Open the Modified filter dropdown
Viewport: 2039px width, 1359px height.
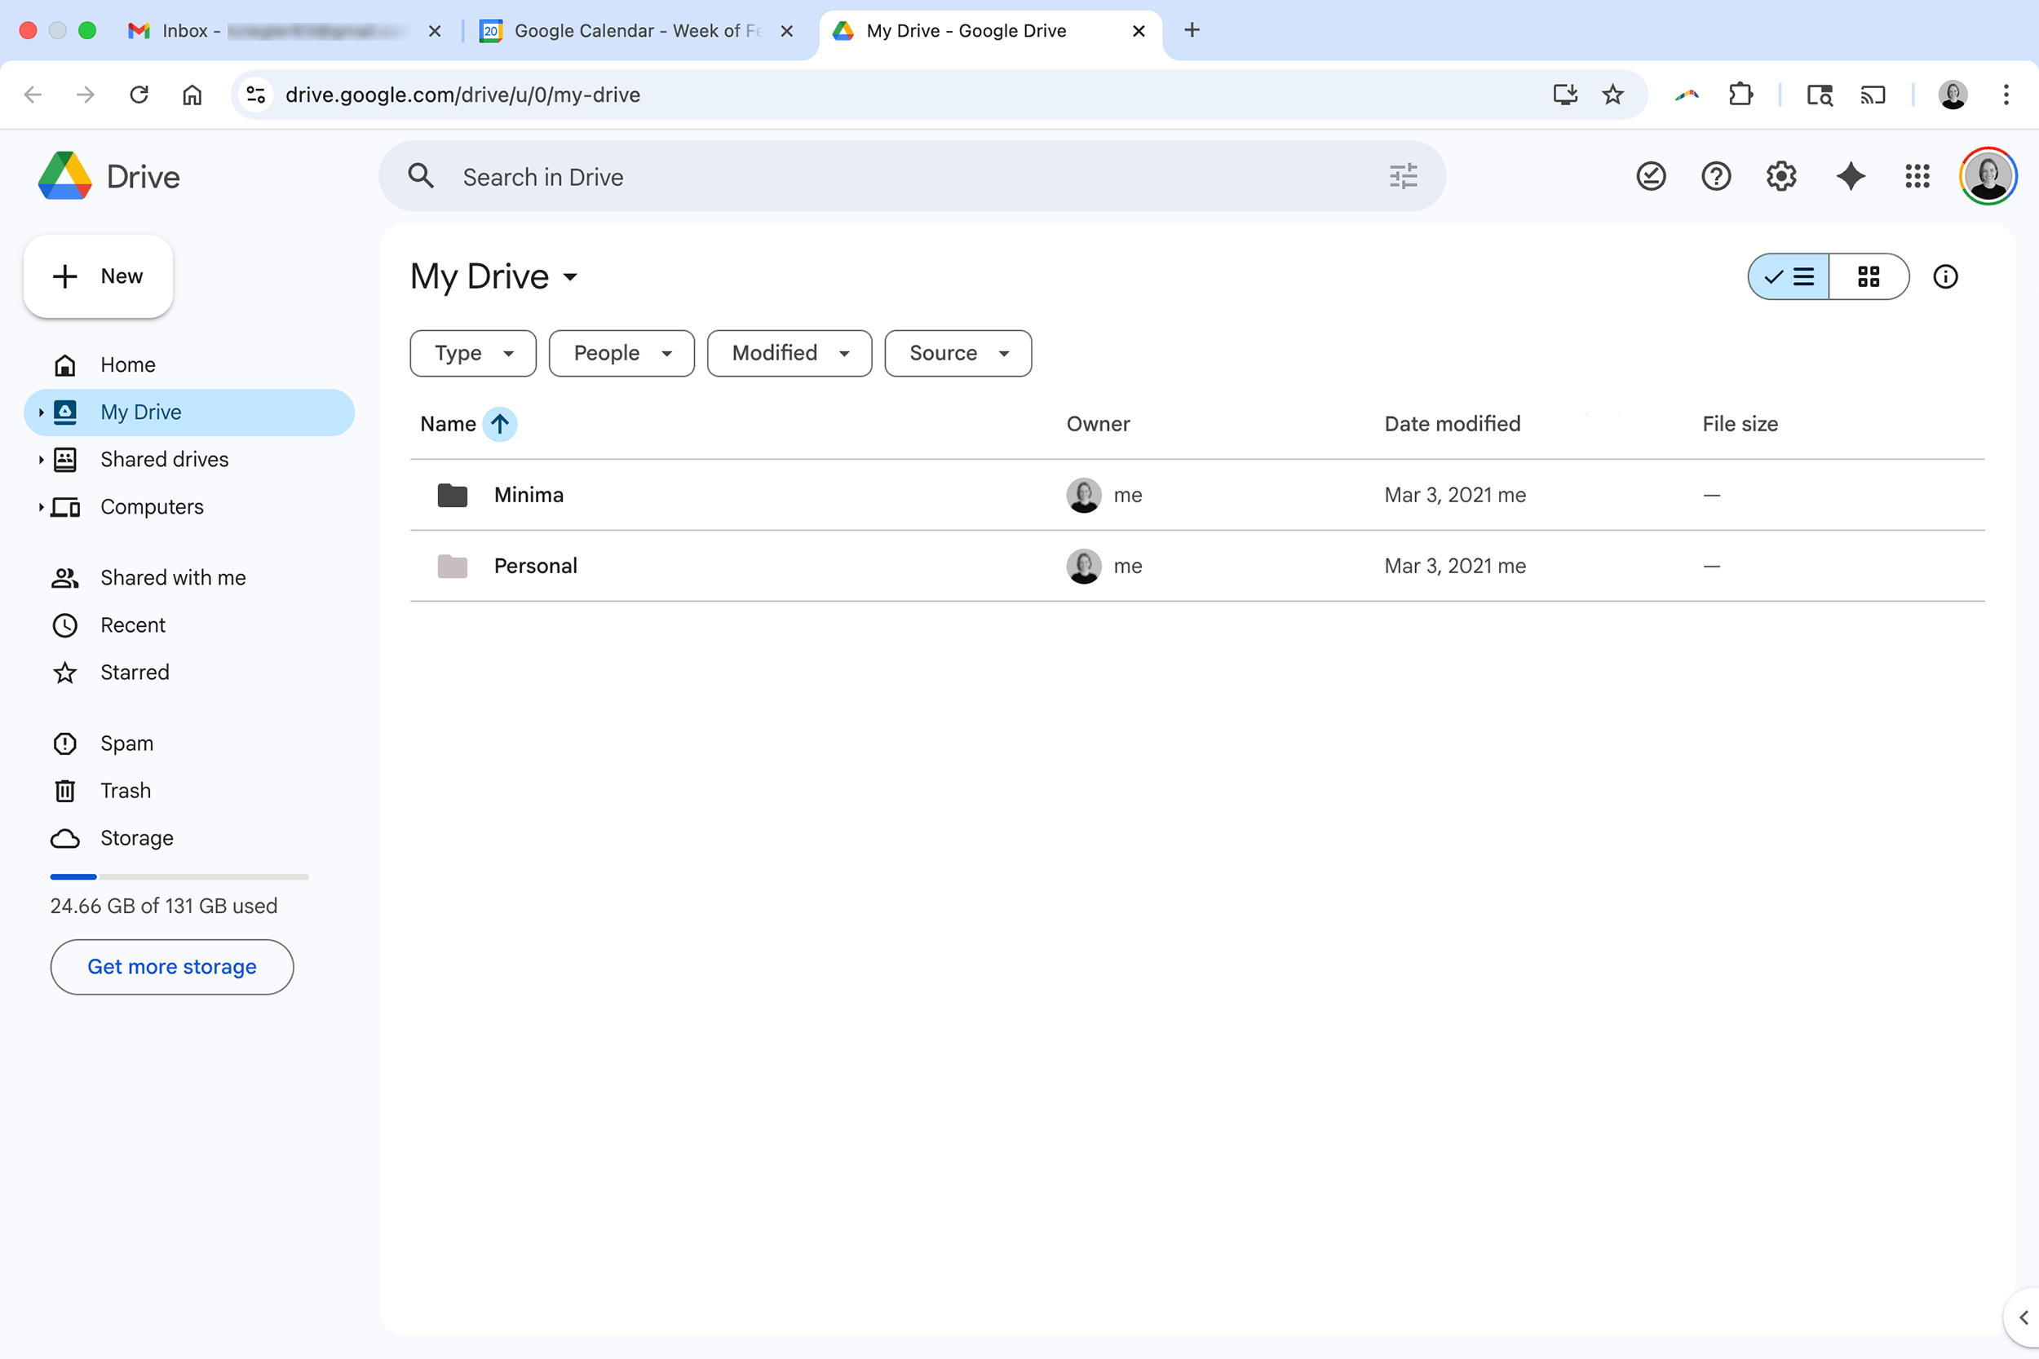[789, 353]
